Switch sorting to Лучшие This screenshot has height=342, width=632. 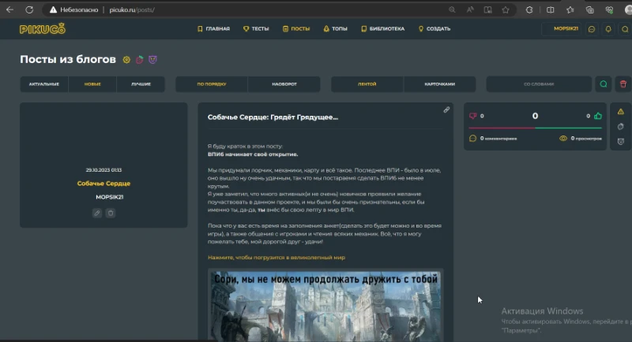pos(141,84)
